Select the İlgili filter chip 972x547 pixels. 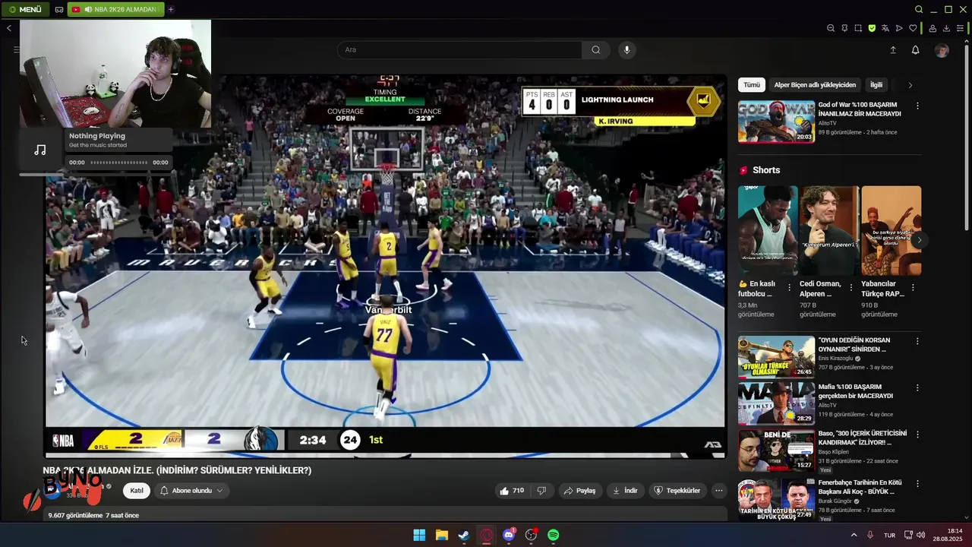[876, 85]
